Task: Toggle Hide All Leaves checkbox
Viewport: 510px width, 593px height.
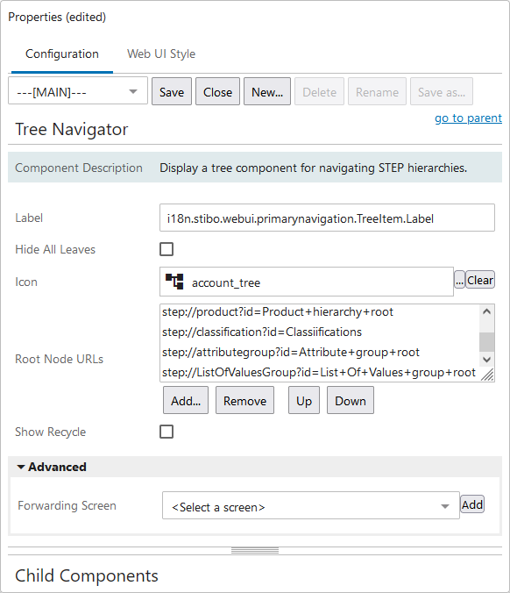Action: pyautogui.click(x=166, y=249)
